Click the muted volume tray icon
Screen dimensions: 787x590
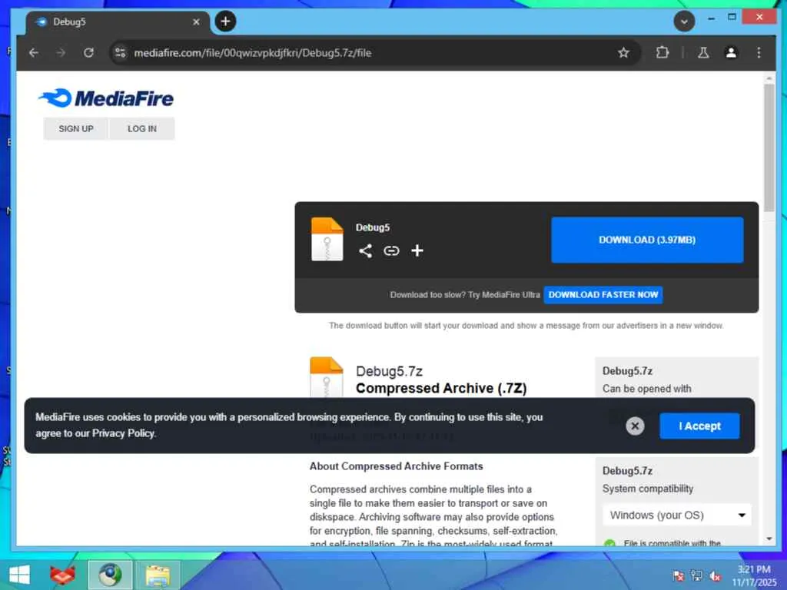(x=716, y=575)
